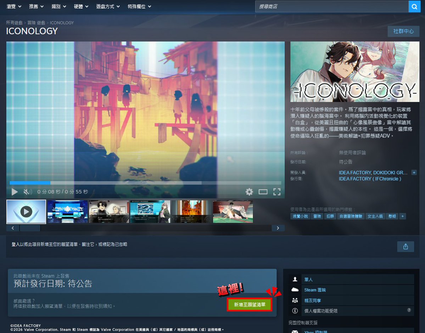Click the question mark help icon
Screen dimensions: 425x333
409,310
